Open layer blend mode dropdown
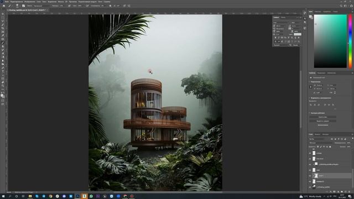The image size is (354, 199). point(321,143)
